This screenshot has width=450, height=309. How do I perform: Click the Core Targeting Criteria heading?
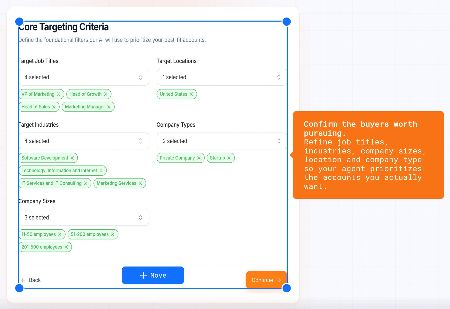coord(64,27)
